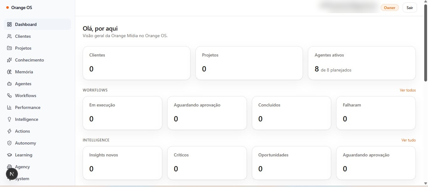Click the intelligence Aguardando aprovação card
Screen dimensions: 428x187
click(376, 163)
